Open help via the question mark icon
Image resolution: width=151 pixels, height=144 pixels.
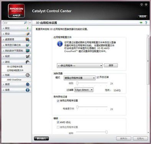[146, 23]
